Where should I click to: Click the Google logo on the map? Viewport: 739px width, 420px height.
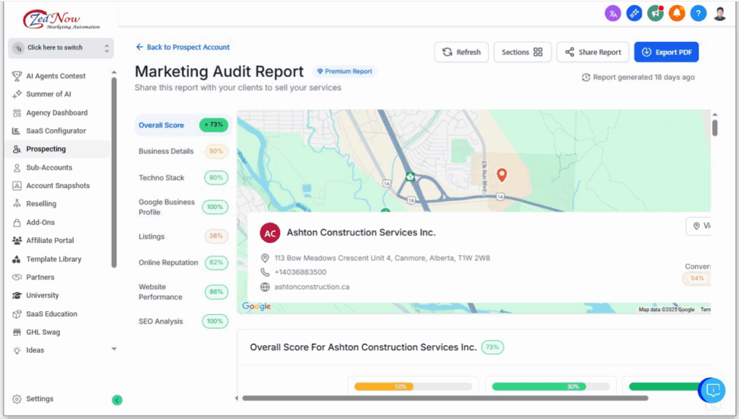click(256, 306)
